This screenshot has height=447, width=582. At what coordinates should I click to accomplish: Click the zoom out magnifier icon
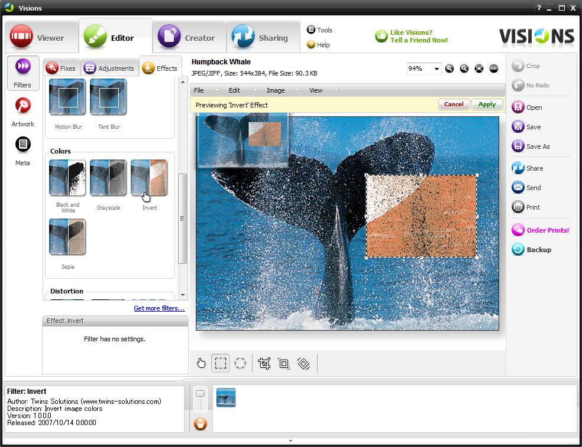450,68
